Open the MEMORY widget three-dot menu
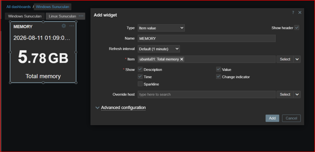The image size is (315, 152). (x=72, y=26)
